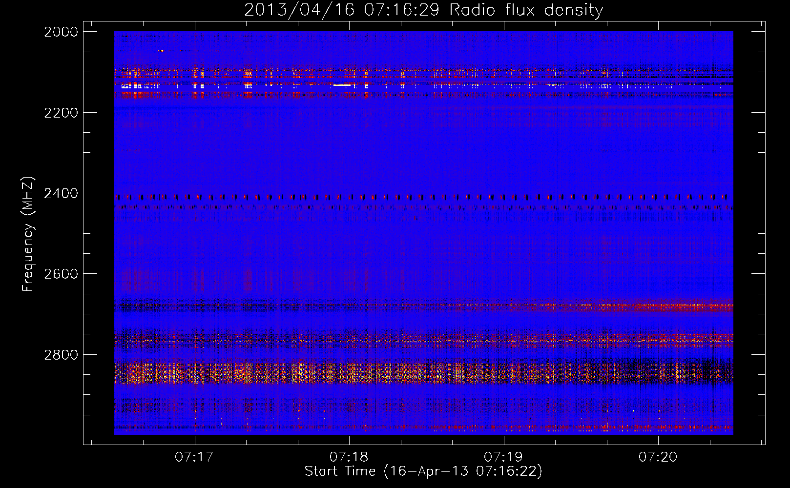Select the 2800 frequency tick label
Screen dimensions: 790x488
click(x=61, y=355)
